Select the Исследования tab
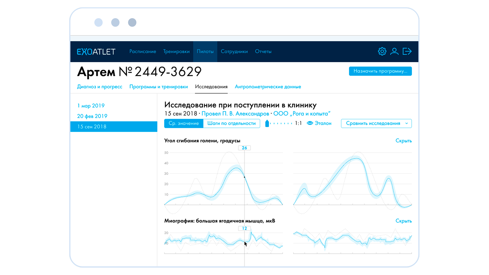489x275 pixels. point(211,87)
